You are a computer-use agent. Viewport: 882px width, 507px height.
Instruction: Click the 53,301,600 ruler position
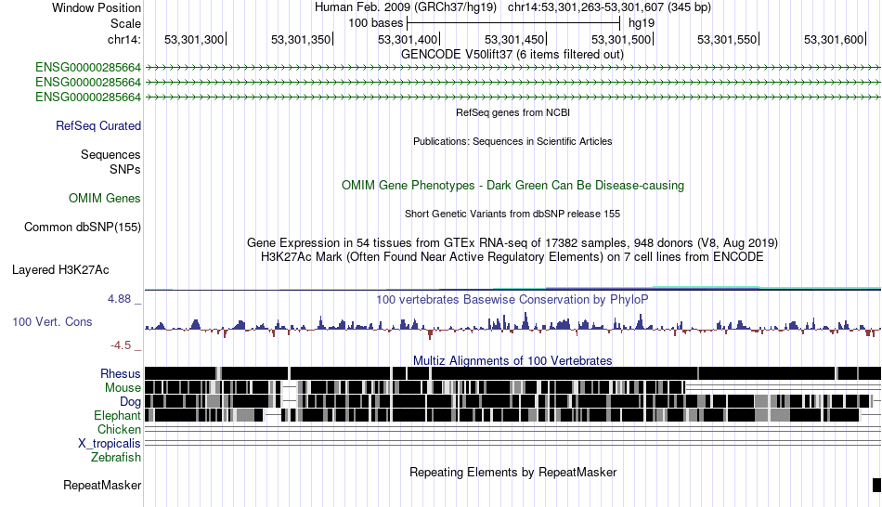834,39
